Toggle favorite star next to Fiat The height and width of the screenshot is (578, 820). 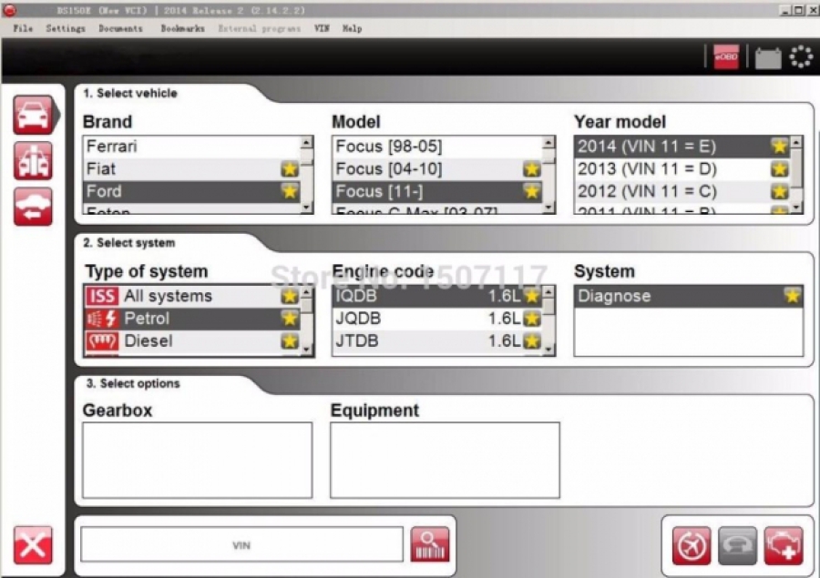tap(290, 168)
